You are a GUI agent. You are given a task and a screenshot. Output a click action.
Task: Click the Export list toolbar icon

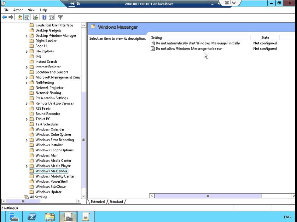[35, 17]
